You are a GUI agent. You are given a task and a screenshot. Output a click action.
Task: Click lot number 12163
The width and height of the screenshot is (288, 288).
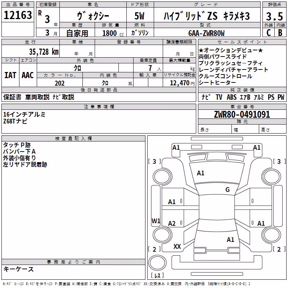point(18,15)
